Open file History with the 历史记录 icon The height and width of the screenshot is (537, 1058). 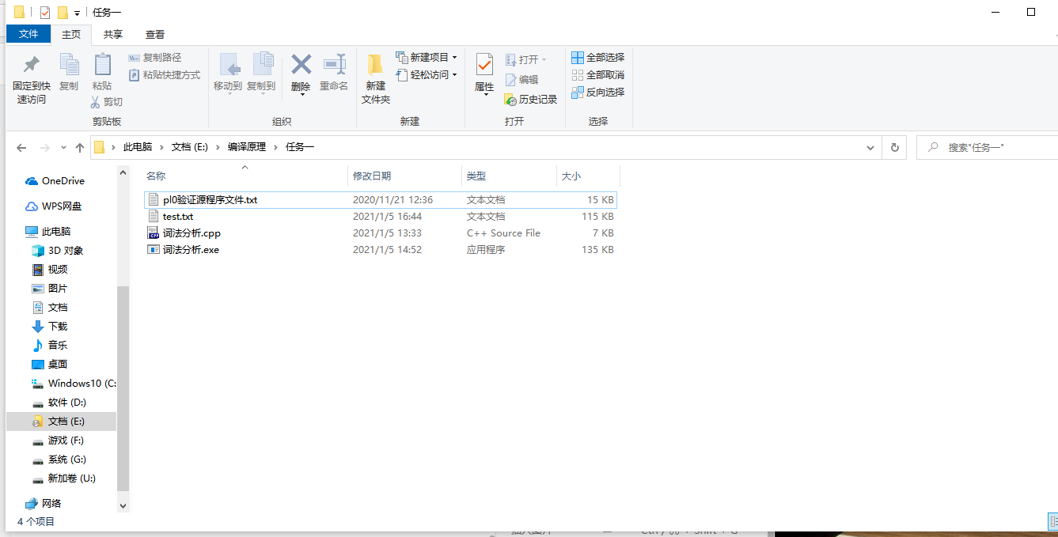pyautogui.click(x=530, y=99)
